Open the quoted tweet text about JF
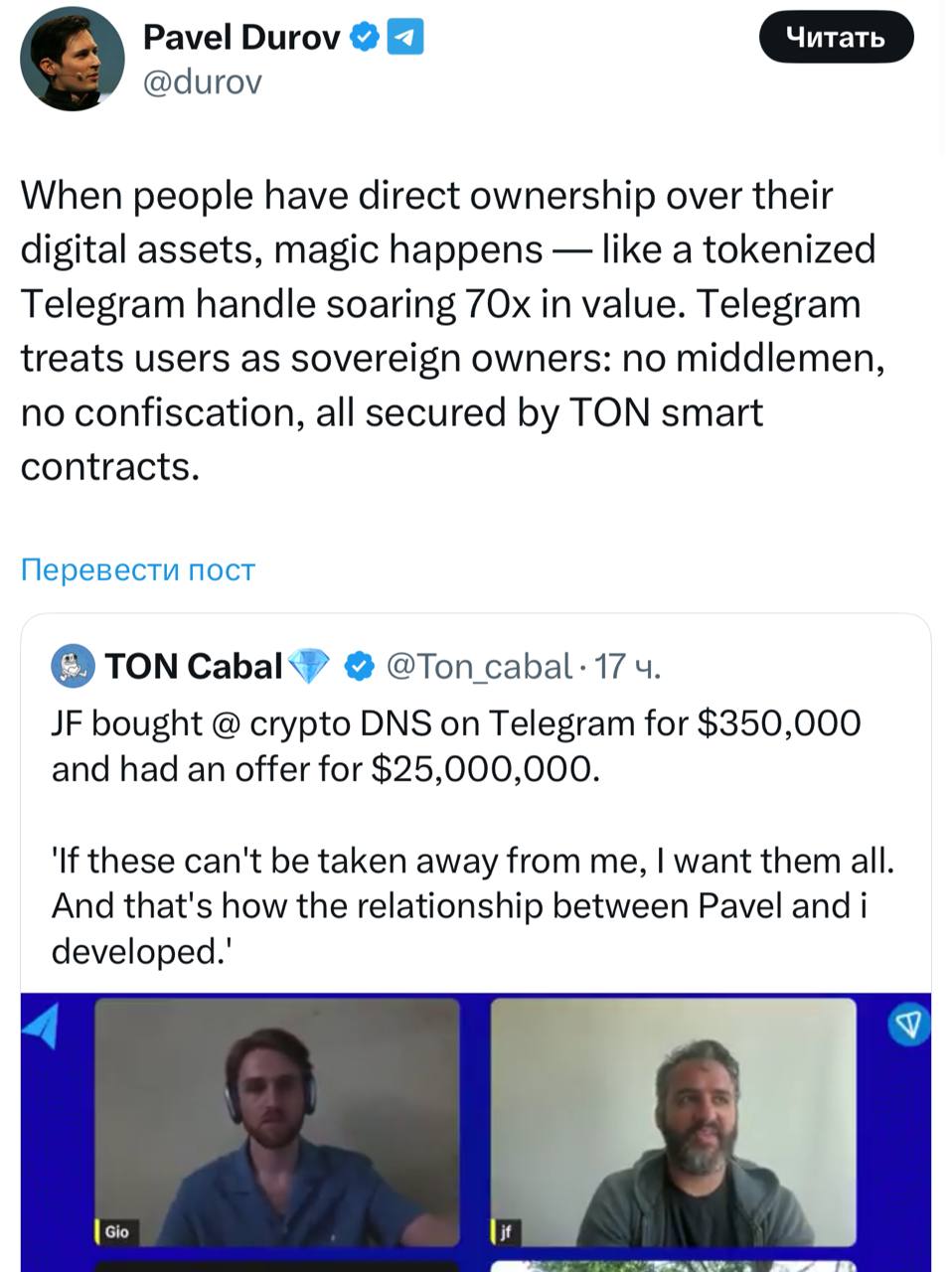 [x=473, y=837]
